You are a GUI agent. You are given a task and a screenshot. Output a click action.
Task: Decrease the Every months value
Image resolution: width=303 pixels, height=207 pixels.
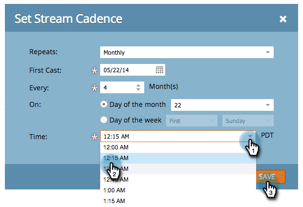pos(138,90)
